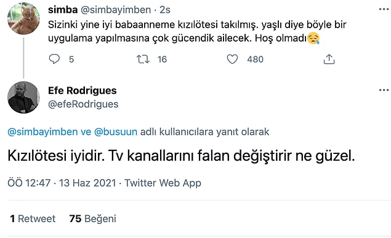Viewport: 391px width, 238px height.
Task: Open the 2s timestamp on simba's tweet
Action: [165, 10]
